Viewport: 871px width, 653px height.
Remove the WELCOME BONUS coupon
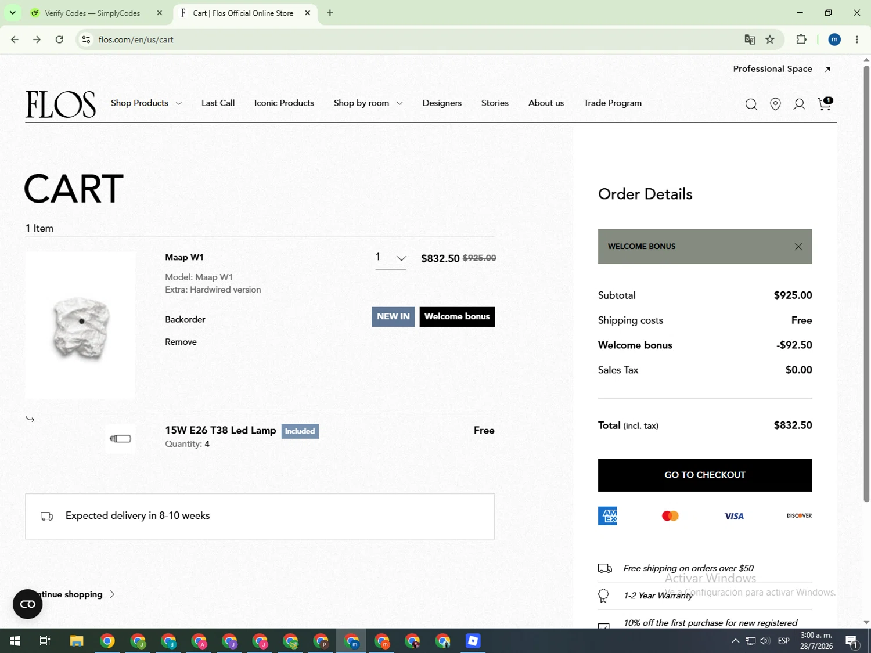click(798, 247)
